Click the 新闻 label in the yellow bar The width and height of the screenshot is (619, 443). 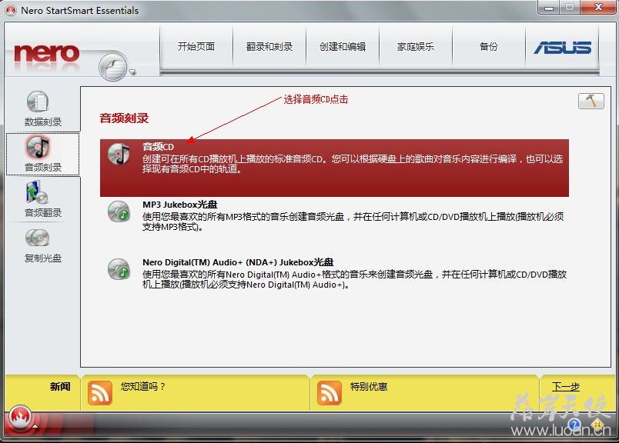(x=60, y=387)
